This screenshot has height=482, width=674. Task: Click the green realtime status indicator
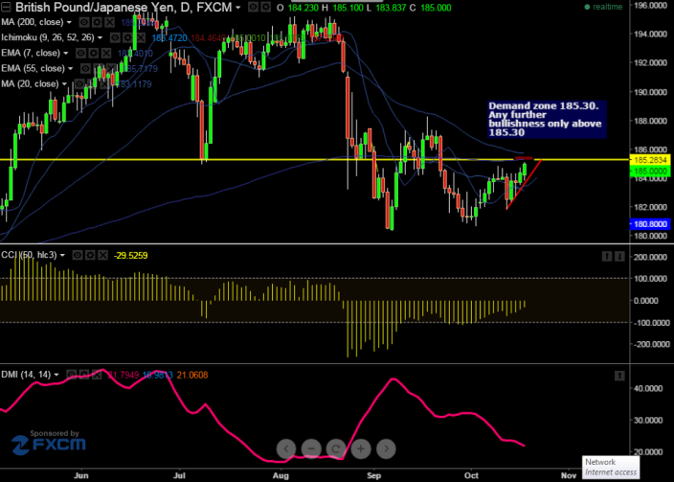click(603, 7)
